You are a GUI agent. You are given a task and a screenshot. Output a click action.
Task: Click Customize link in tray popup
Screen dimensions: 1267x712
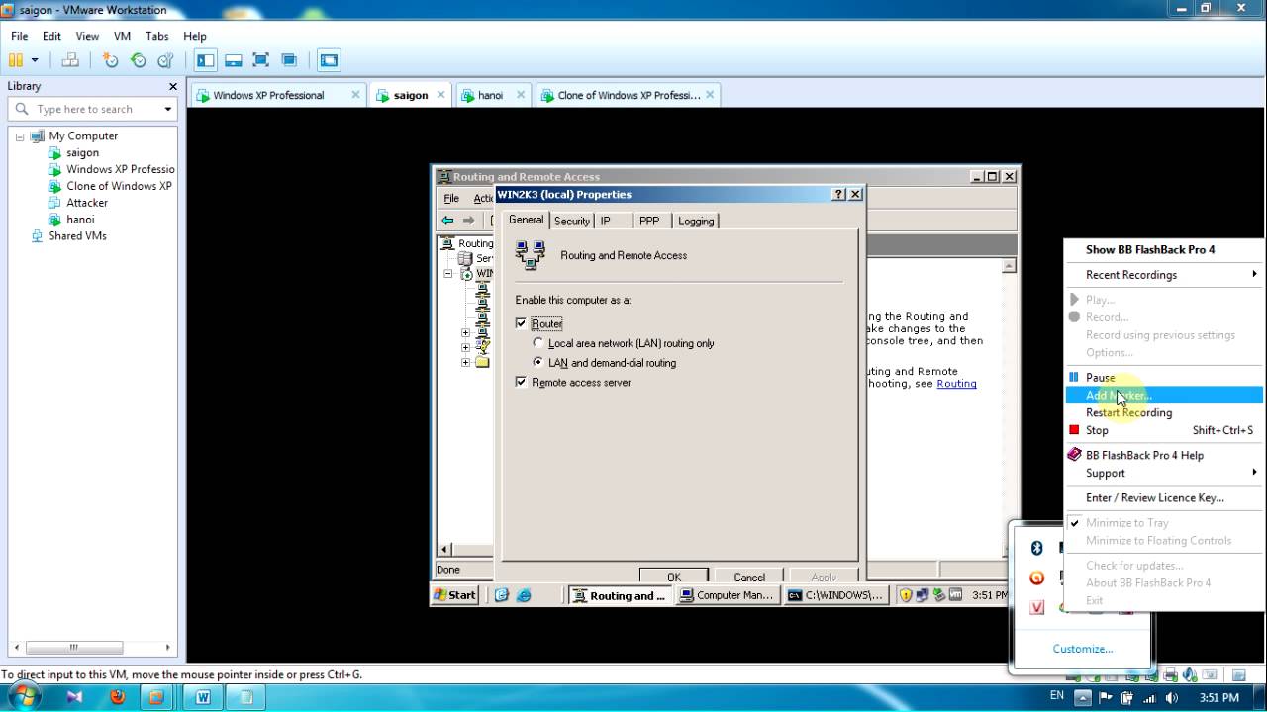[x=1082, y=649]
